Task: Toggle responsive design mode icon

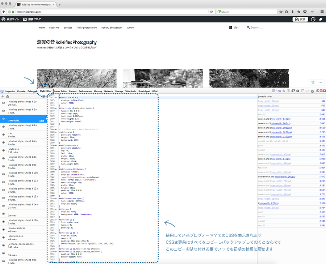Action: (293, 91)
